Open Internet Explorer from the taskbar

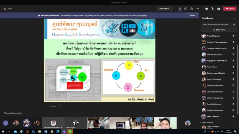coord(21,132)
